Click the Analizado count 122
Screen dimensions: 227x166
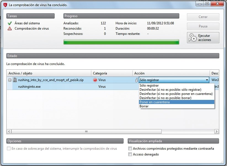(x=103, y=23)
